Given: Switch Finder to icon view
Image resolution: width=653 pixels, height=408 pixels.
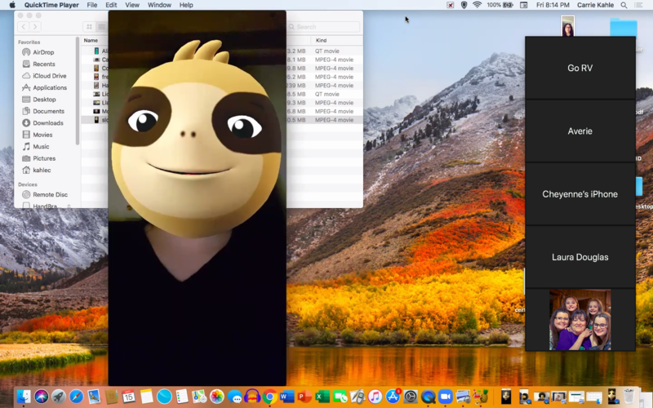Looking at the screenshot, I should 89,27.
